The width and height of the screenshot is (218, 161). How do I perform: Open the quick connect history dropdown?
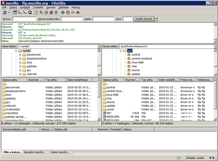coord(156,19)
